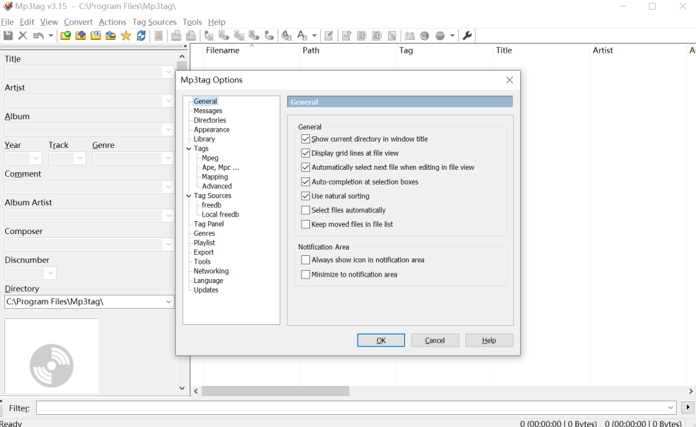Click the Help button
696x427 pixels.
488,340
